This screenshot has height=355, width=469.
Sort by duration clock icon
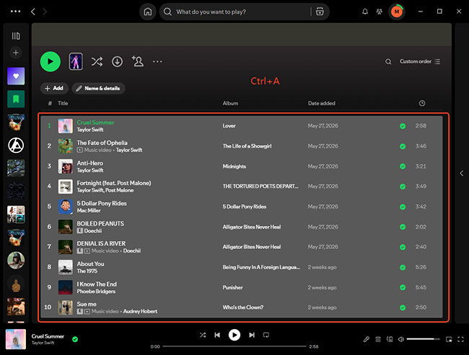422,103
